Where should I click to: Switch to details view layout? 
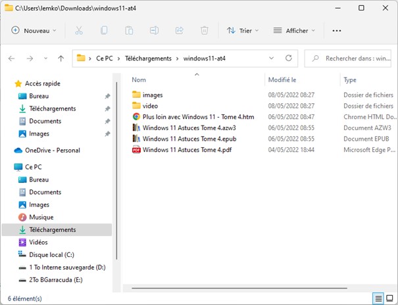coord(378,298)
